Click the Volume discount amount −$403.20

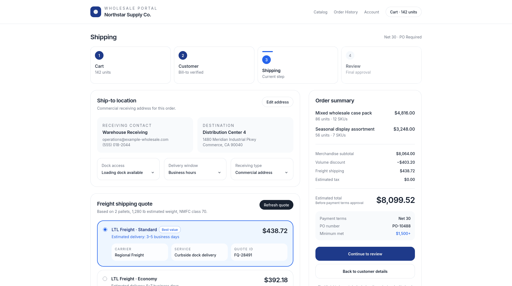pos(406,162)
